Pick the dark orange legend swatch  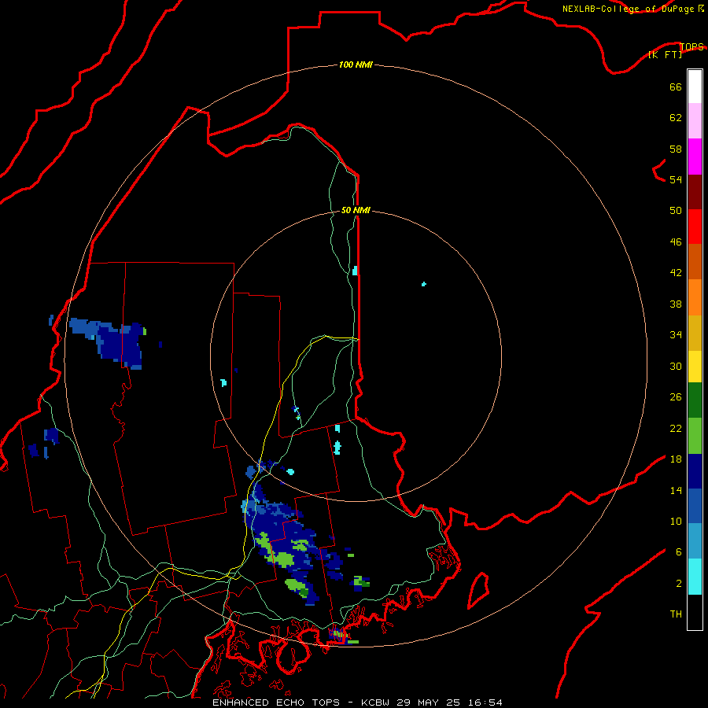(695, 261)
